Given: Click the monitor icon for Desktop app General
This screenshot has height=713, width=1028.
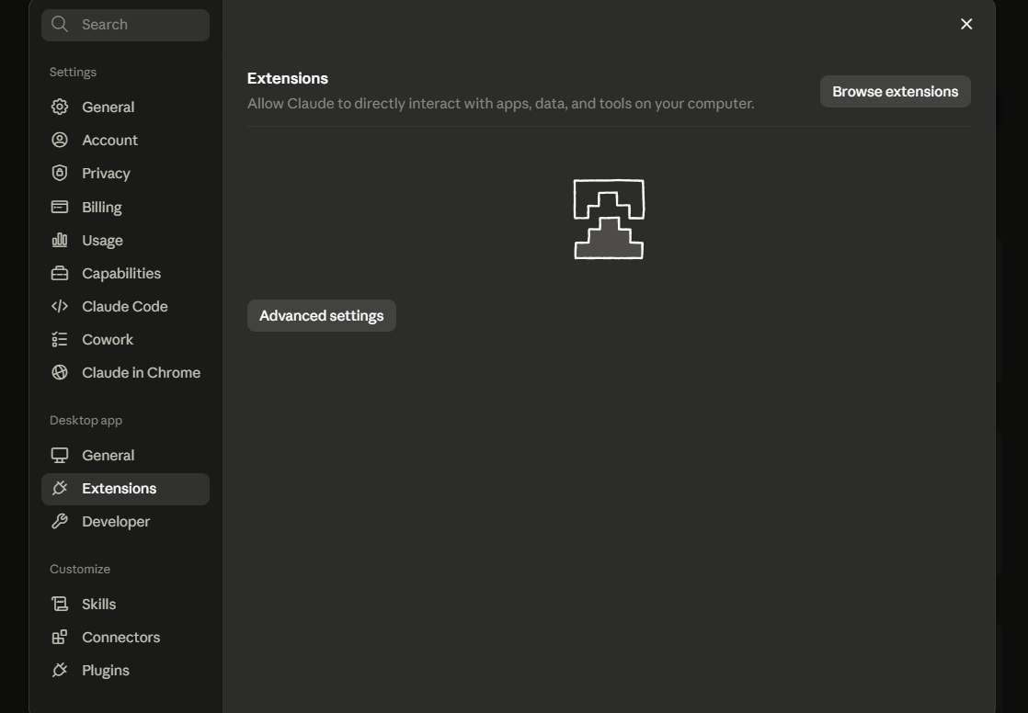Looking at the screenshot, I should [x=60, y=455].
